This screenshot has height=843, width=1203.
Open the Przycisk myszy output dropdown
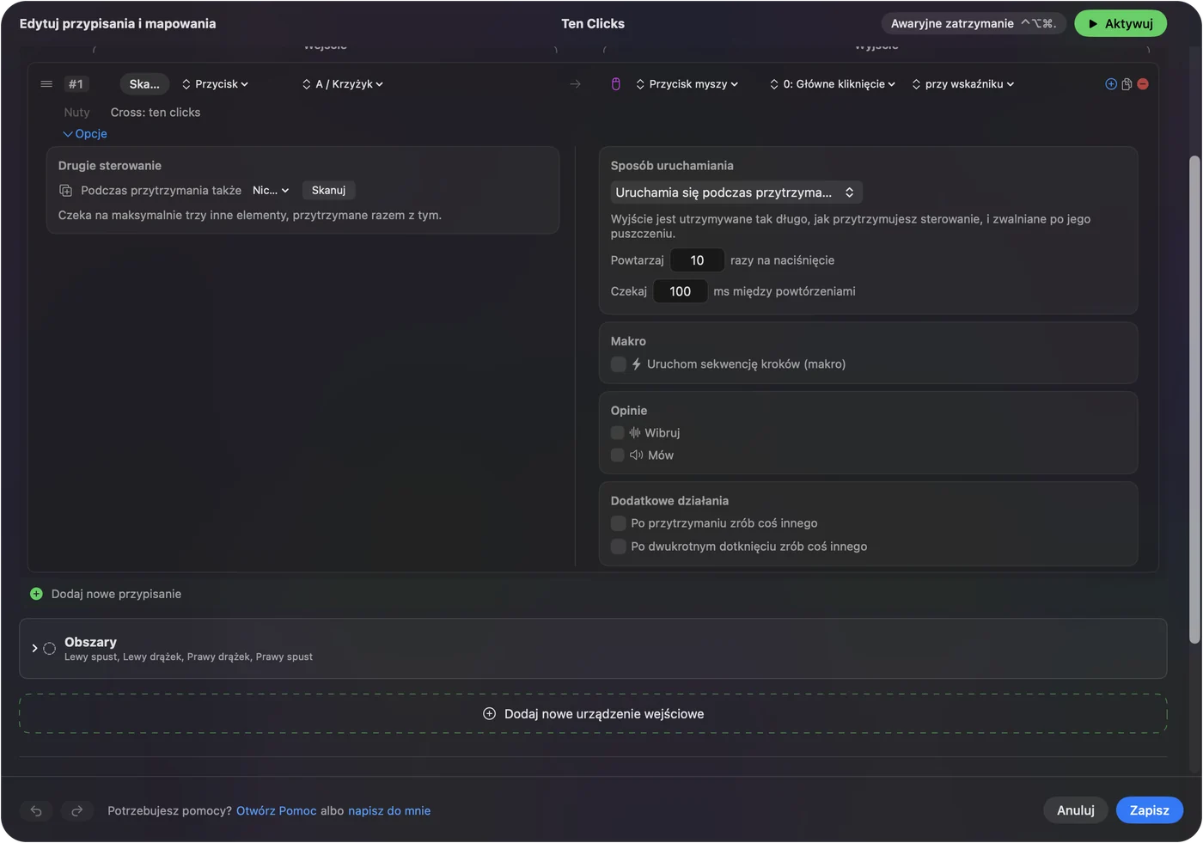coord(687,84)
